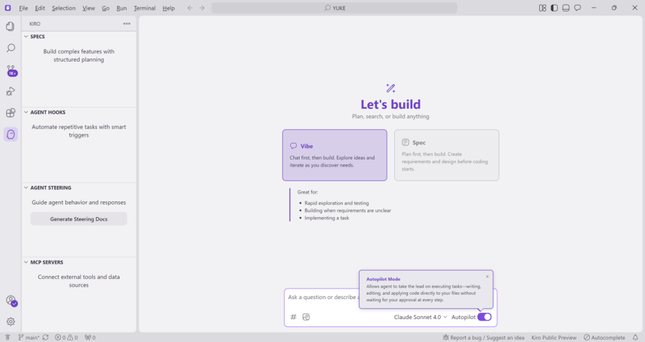The width and height of the screenshot is (645, 342).
Task: Open the Manage settings gear icon
Action: coord(11,322)
